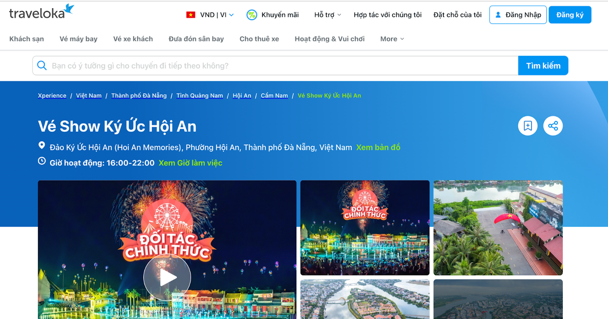
Task: Click Vé Show Ký Ức Hội An breadcrumb
Action: tap(329, 95)
